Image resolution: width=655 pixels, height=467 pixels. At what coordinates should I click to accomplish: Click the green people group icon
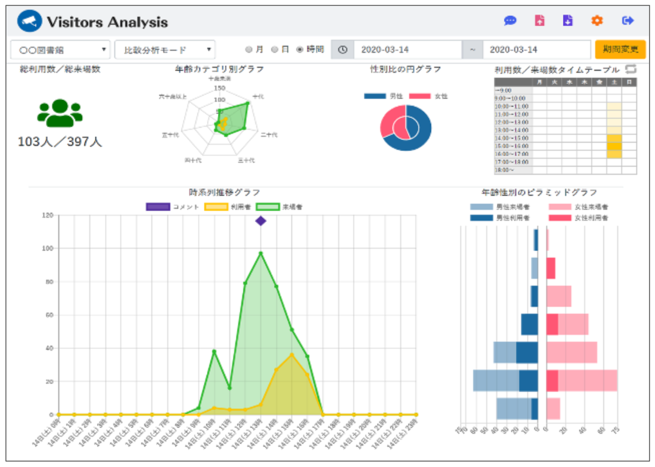click(60, 113)
